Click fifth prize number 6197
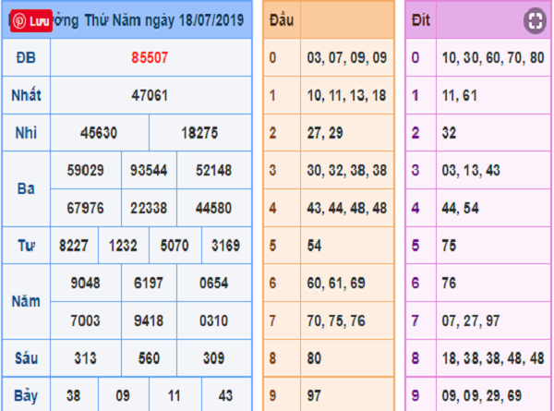554x411 pixels. [149, 283]
